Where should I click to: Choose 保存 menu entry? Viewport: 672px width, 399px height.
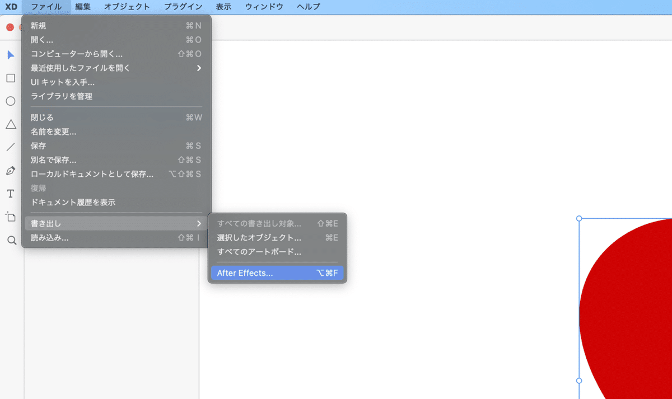coord(116,145)
